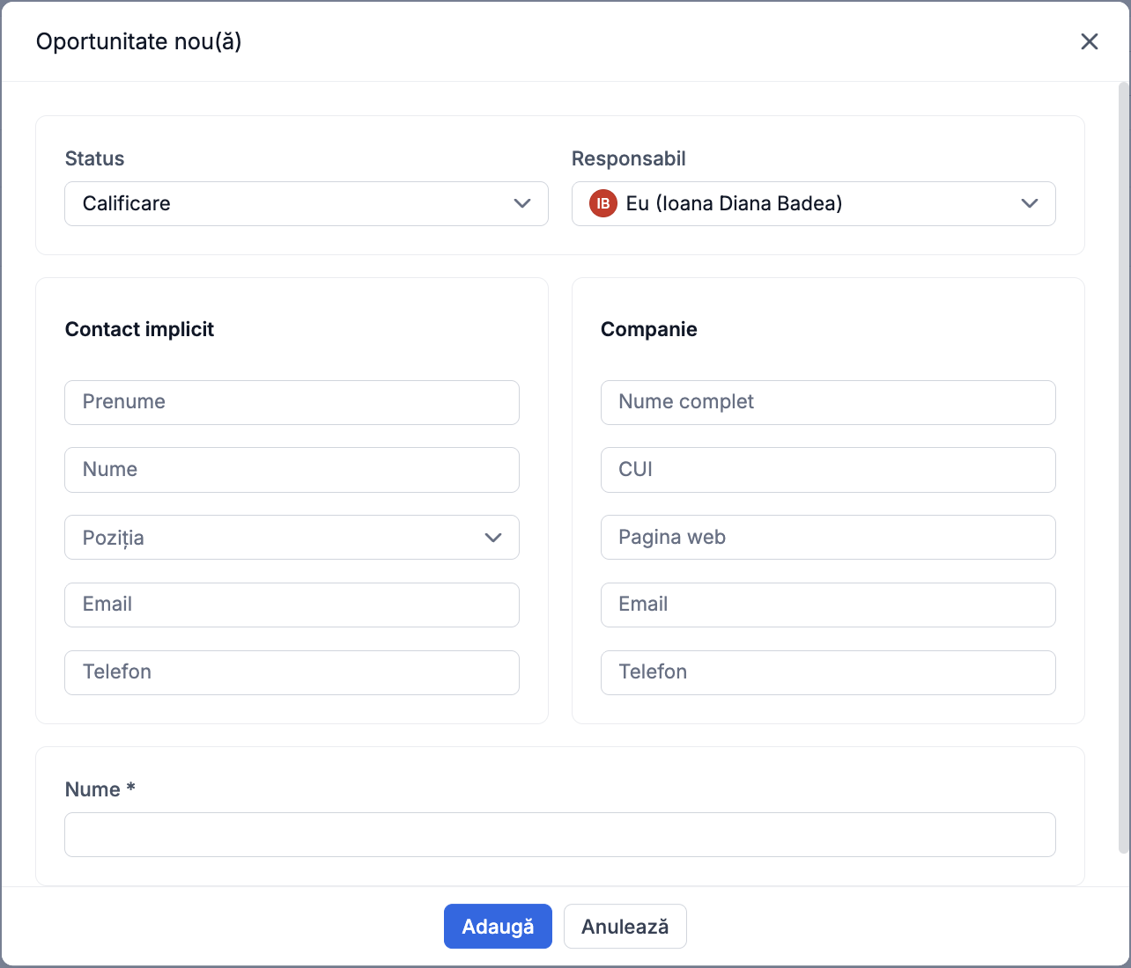Open the Status dropdown showing Calificare
Screen dimensions: 1131x968
tap(306, 203)
